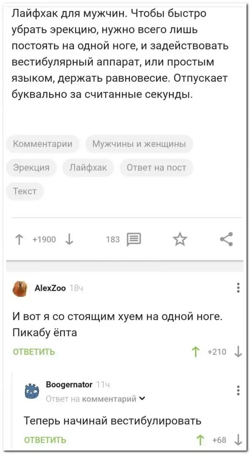Click 'ОТВЕТИТЬ' under AlexZoo's comment

[34, 352]
